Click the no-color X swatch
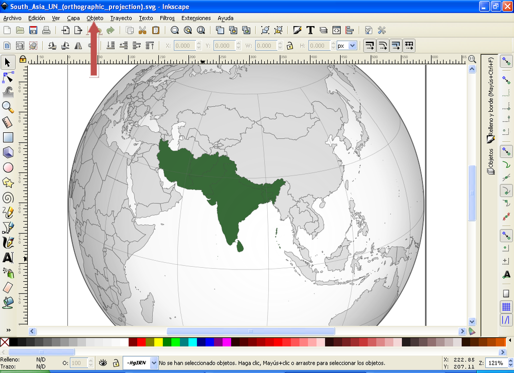Image resolution: width=514 pixels, height=373 pixels. (x=5, y=342)
